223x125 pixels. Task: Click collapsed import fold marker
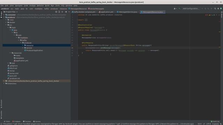click(x=86, y=20)
